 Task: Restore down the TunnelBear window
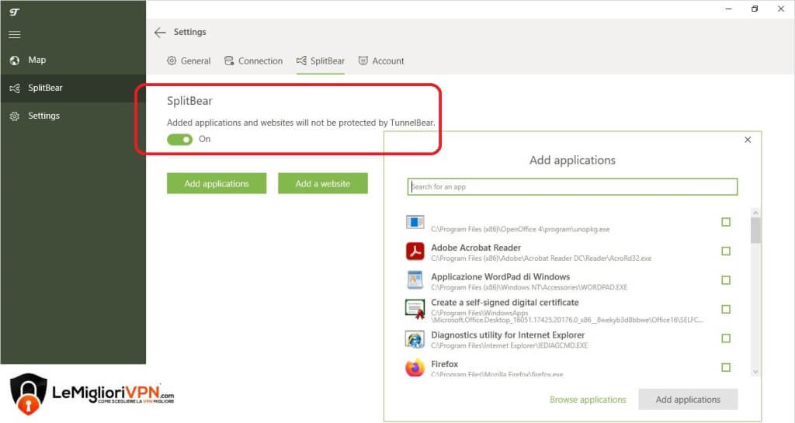pyautogui.click(x=755, y=9)
